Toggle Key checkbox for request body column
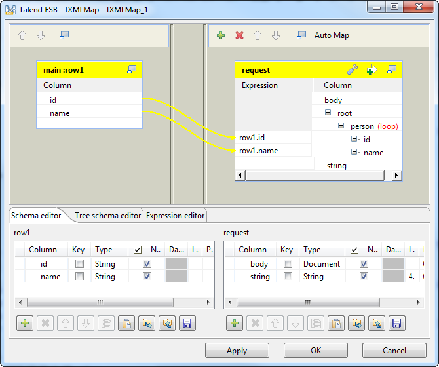439x367 pixels. pyautogui.click(x=288, y=264)
